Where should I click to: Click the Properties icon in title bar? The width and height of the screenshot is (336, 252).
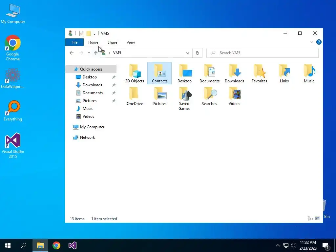coord(81,33)
